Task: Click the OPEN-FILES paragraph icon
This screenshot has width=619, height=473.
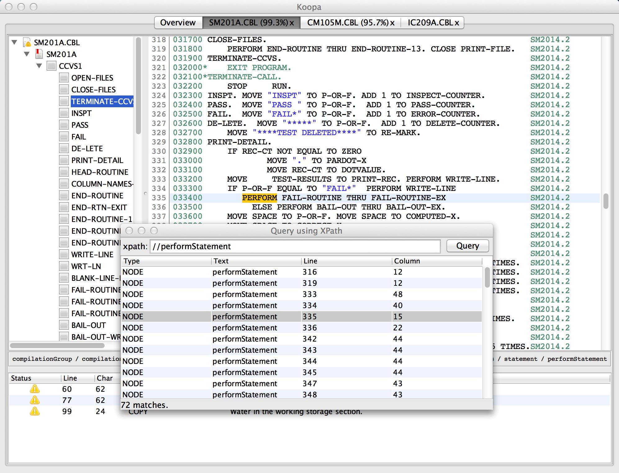Action: [64, 78]
